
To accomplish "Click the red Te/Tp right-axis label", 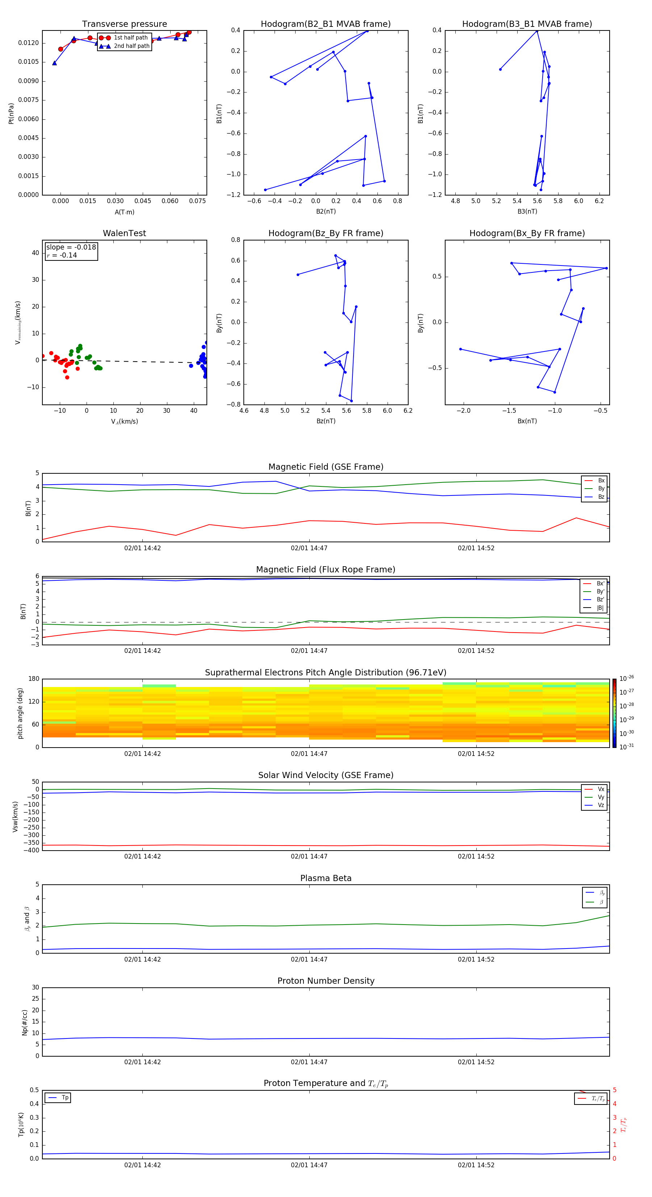I will click(x=623, y=1125).
